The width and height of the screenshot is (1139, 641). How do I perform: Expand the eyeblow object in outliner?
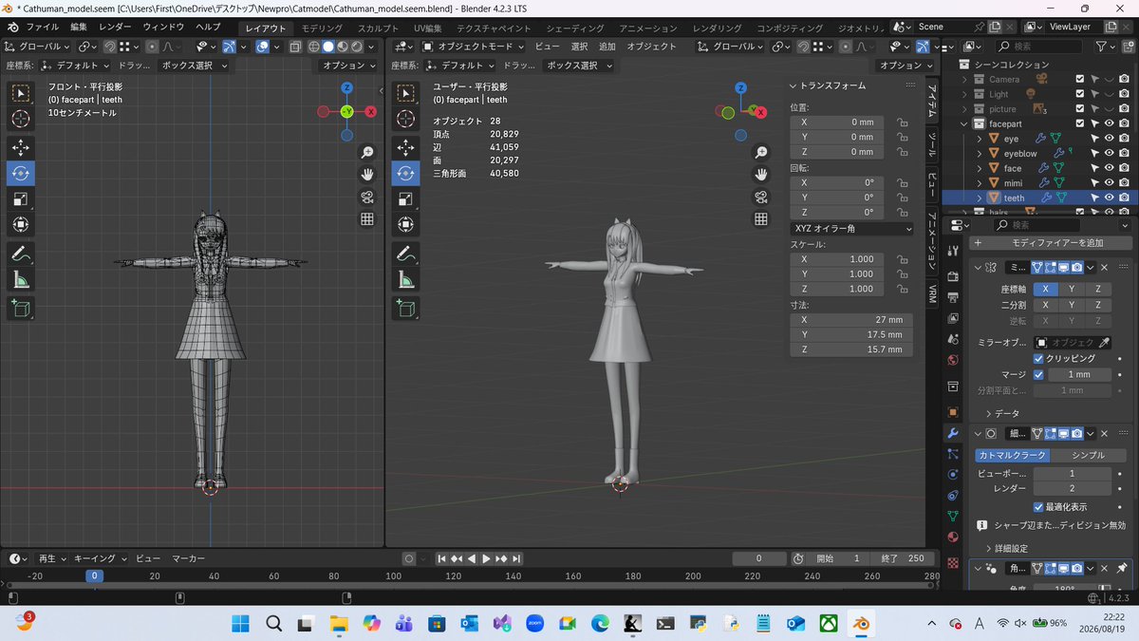coord(980,153)
